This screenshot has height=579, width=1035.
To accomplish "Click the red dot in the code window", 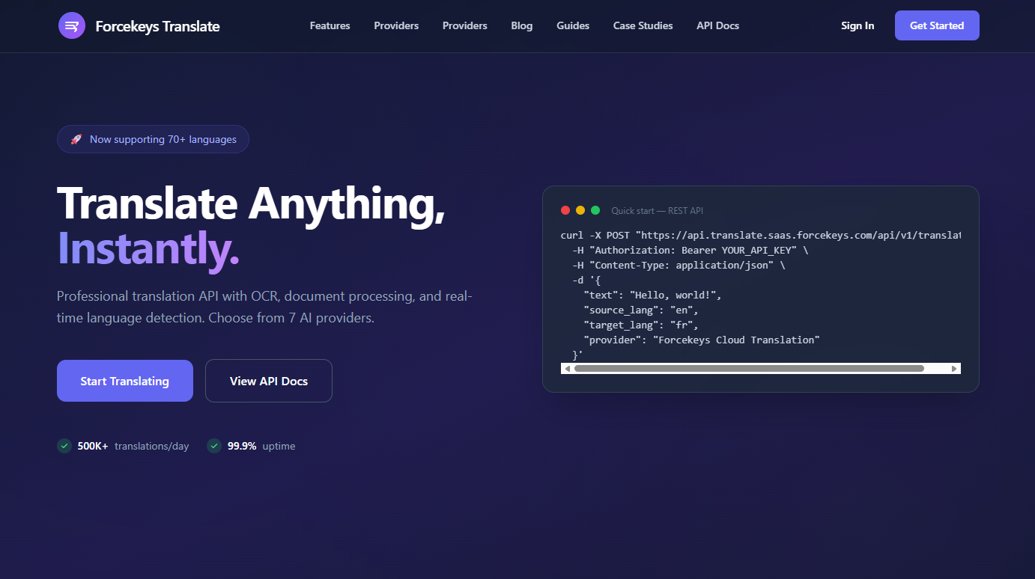I will click(565, 210).
